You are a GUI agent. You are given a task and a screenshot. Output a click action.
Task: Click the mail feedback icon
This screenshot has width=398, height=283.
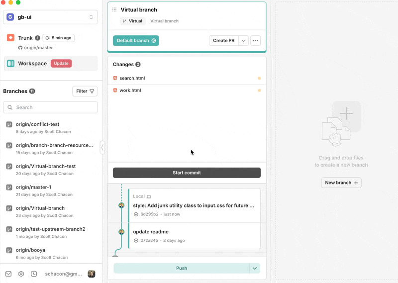click(x=8, y=274)
